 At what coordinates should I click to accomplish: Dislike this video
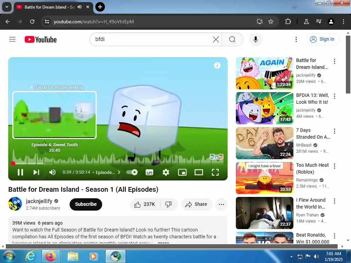[x=168, y=204]
